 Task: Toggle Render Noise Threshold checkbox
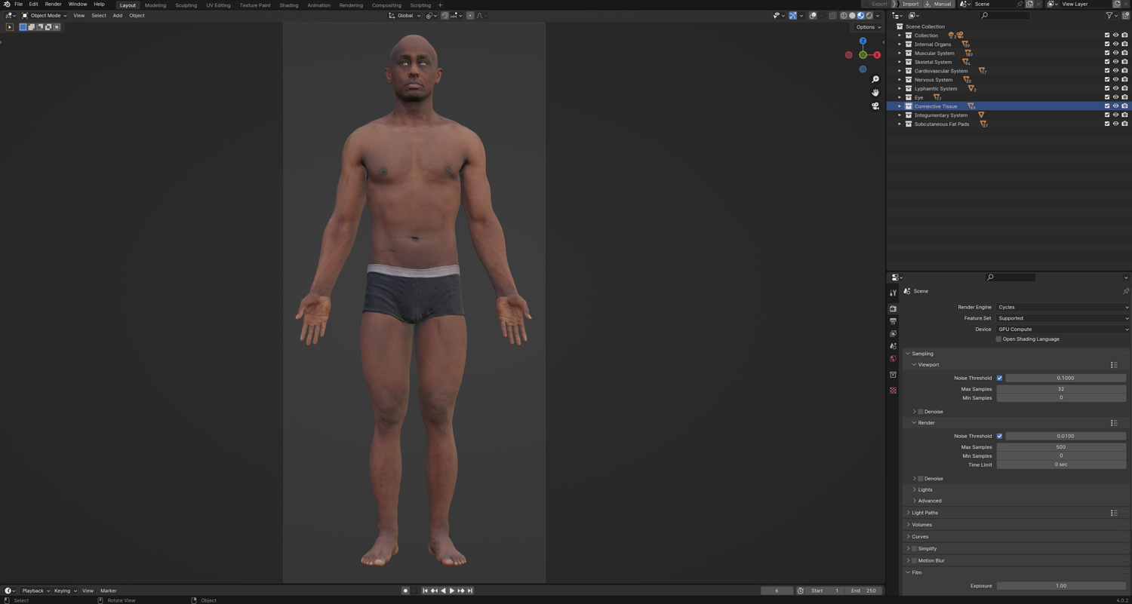point(999,436)
